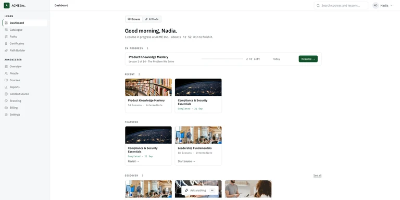Click the Paths sidebar icon
Screen dimensions: 400x200
click(x=6, y=37)
